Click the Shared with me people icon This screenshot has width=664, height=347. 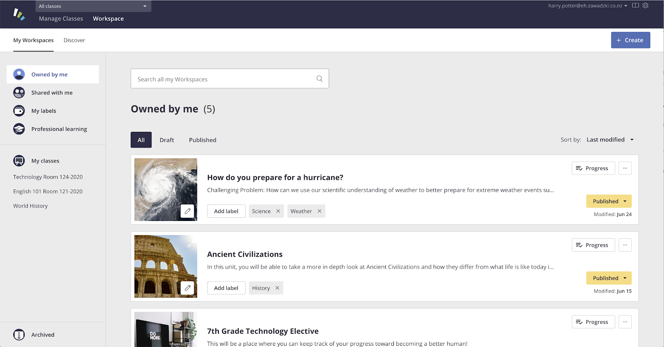pyautogui.click(x=19, y=92)
